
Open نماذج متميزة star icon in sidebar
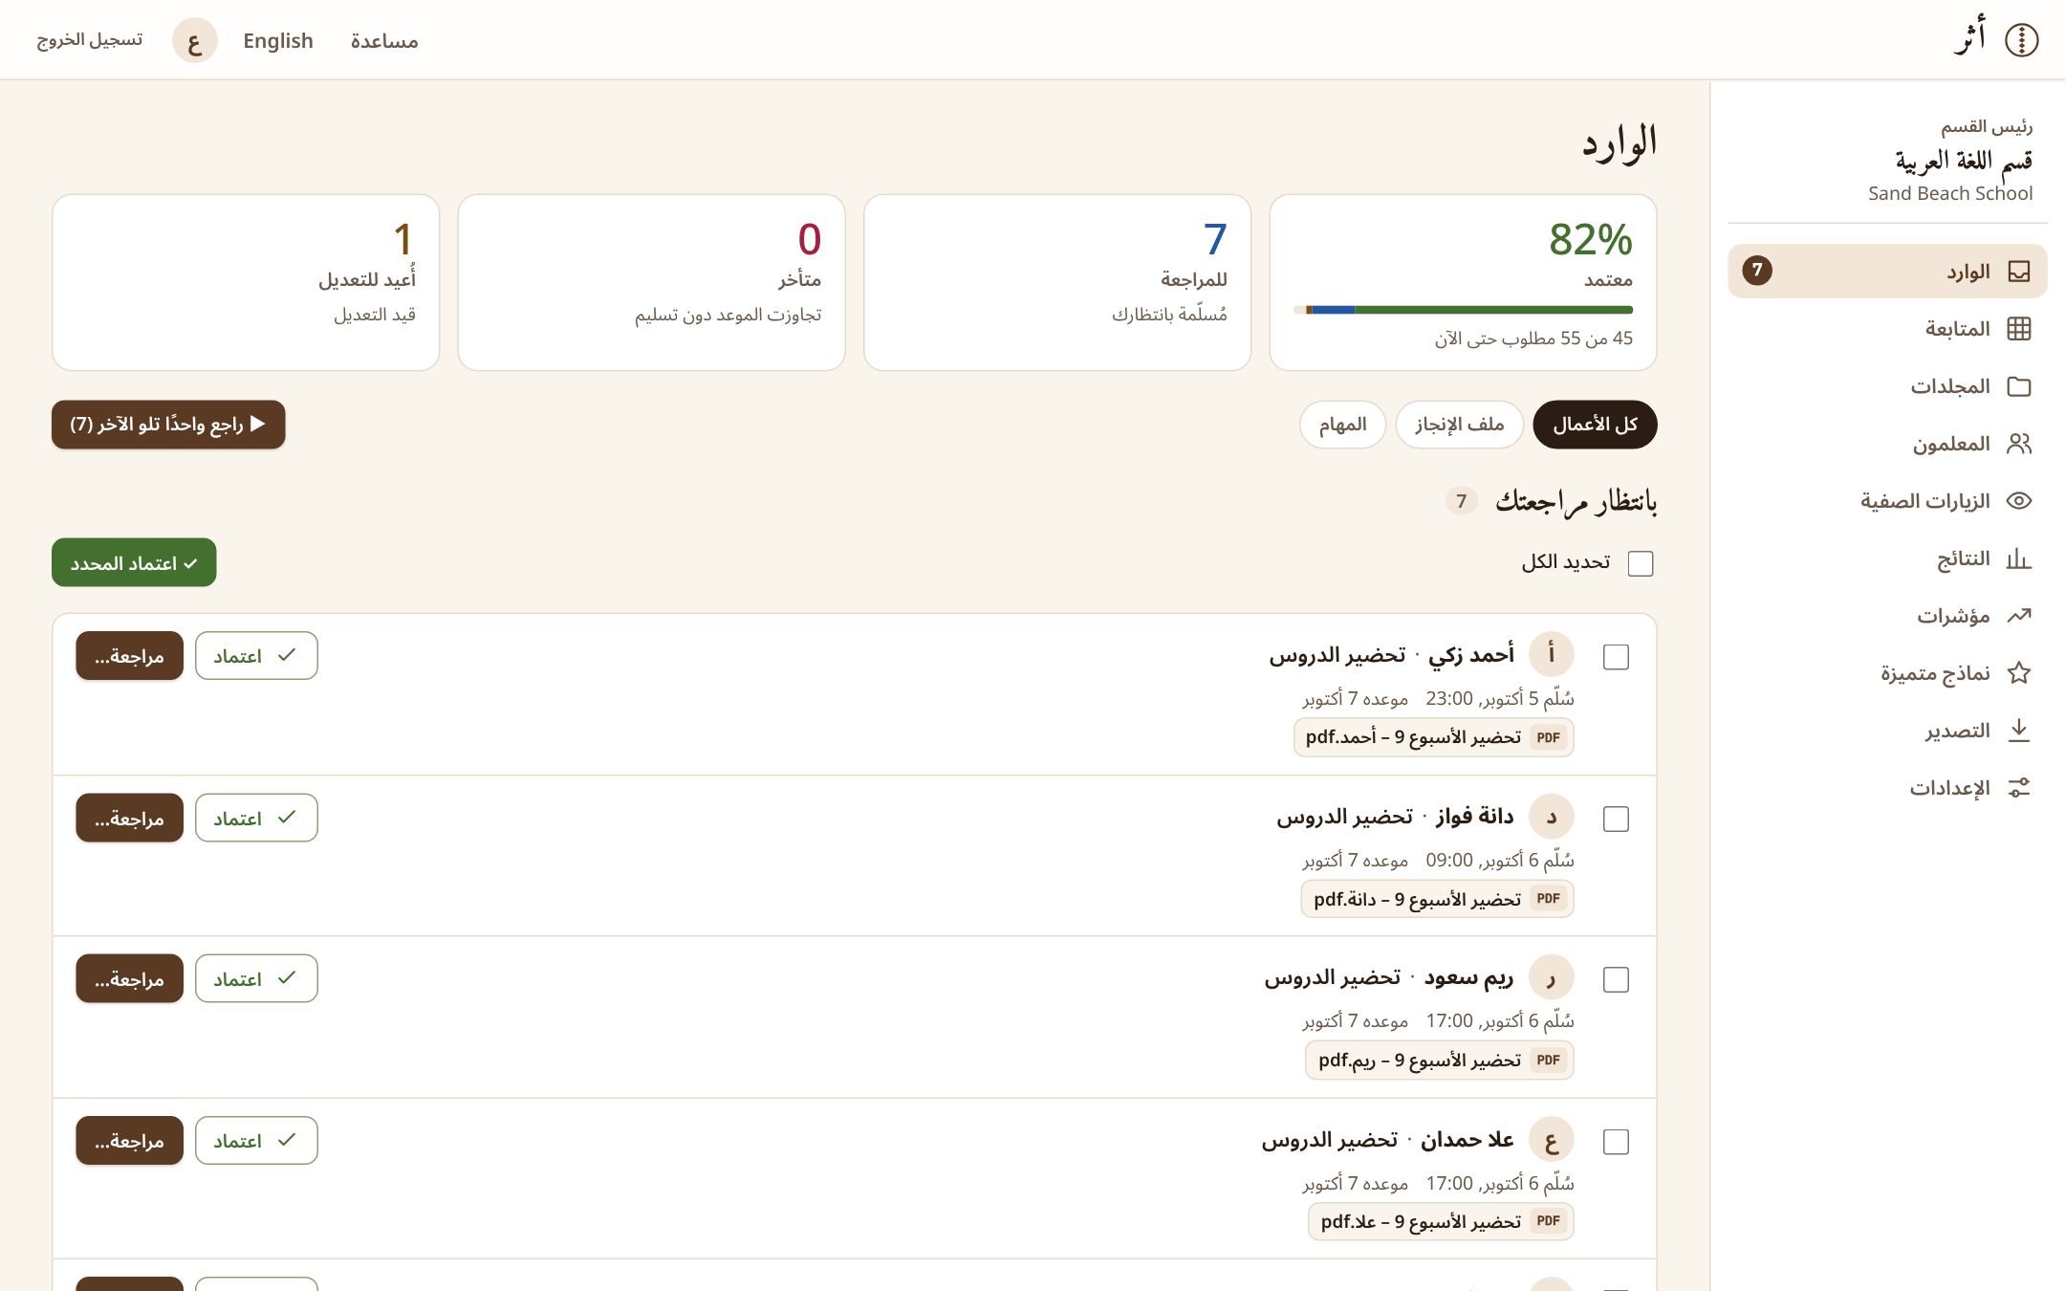tap(2019, 673)
